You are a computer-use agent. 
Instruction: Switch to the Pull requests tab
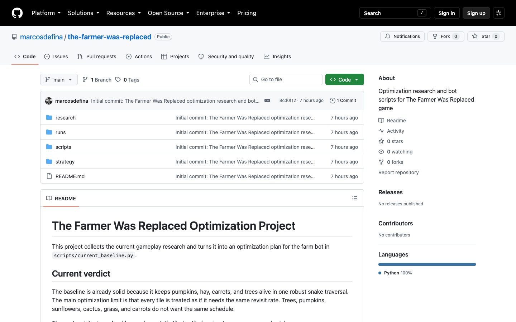pos(97,57)
